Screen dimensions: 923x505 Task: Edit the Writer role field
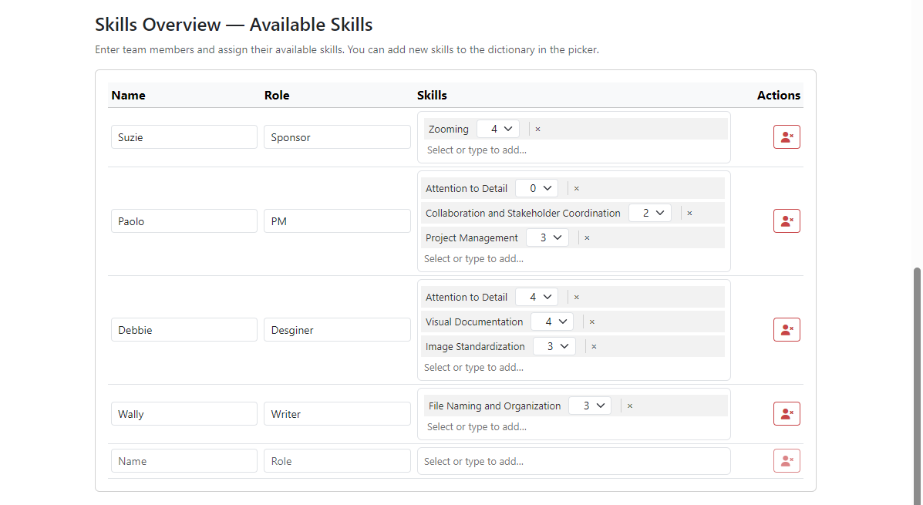(x=337, y=414)
